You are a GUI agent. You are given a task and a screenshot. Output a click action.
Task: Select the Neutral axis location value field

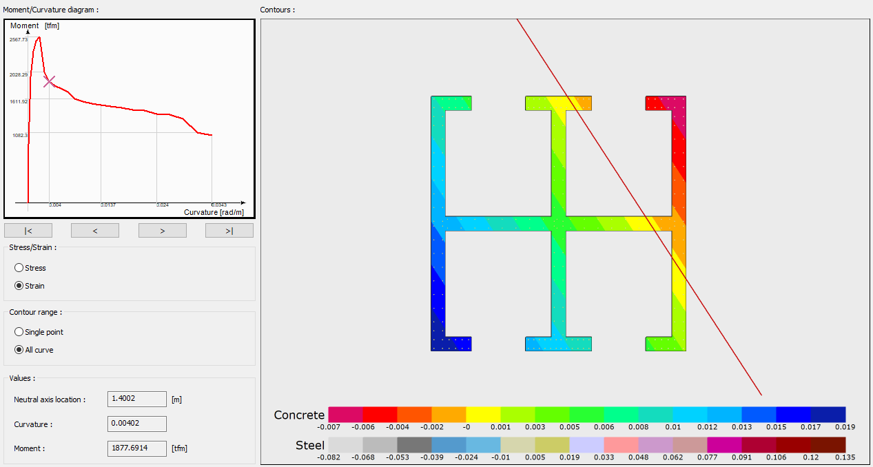[x=136, y=399]
